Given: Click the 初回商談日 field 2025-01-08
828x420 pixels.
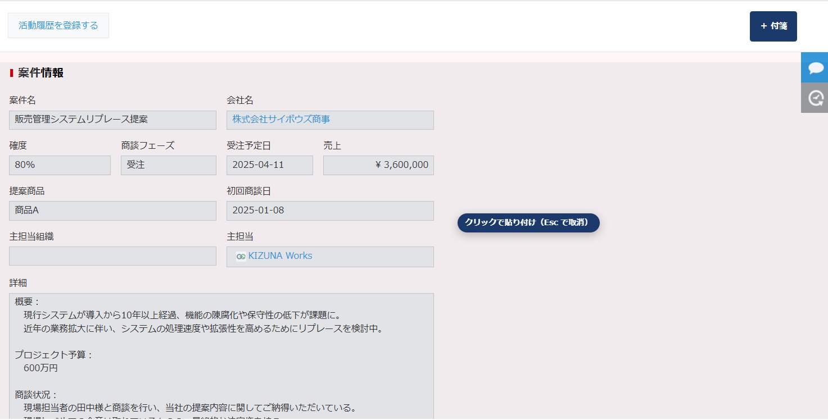Looking at the screenshot, I should 330,211.
